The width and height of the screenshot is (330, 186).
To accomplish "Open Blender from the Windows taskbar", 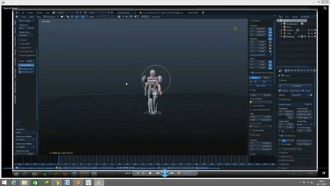I will tap(78, 182).
